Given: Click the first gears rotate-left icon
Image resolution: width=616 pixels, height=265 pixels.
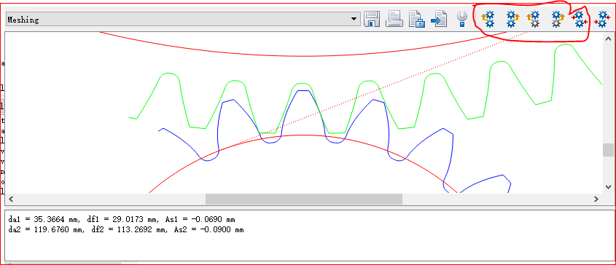Looking at the screenshot, I should tap(488, 19).
